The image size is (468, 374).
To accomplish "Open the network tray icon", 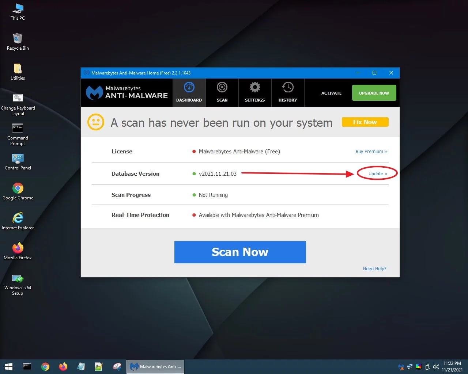I will click(x=410, y=367).
